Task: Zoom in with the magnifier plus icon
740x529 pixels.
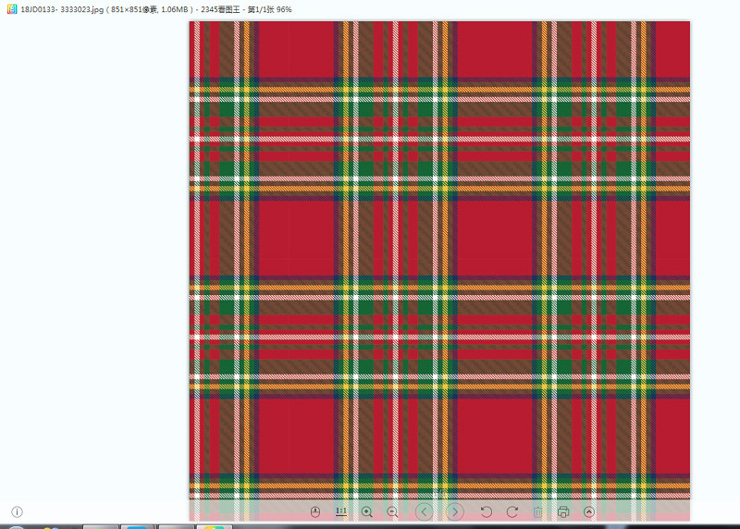Action: coord(366,512)
